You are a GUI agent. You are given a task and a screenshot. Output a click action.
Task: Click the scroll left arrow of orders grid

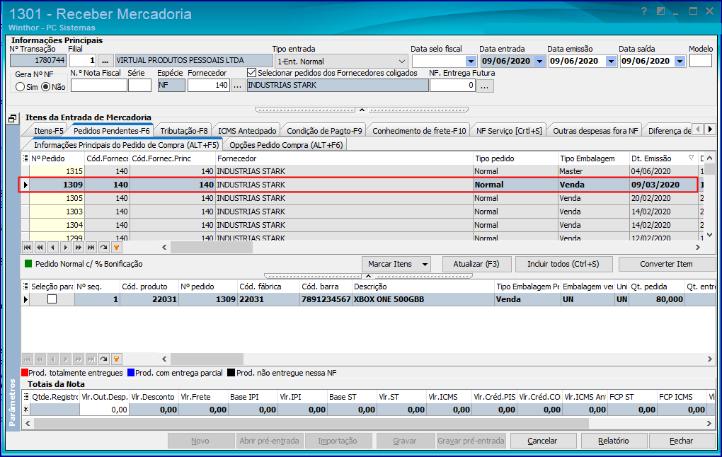(x=164, y=248)
